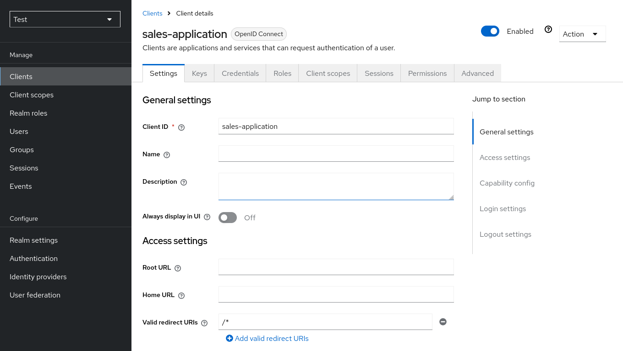Jump to Capability config section

(507, 183)
